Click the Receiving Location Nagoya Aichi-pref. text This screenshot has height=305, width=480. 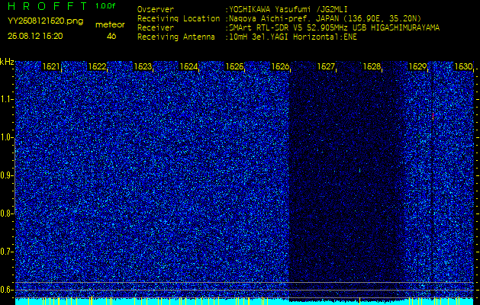point(325,18)
